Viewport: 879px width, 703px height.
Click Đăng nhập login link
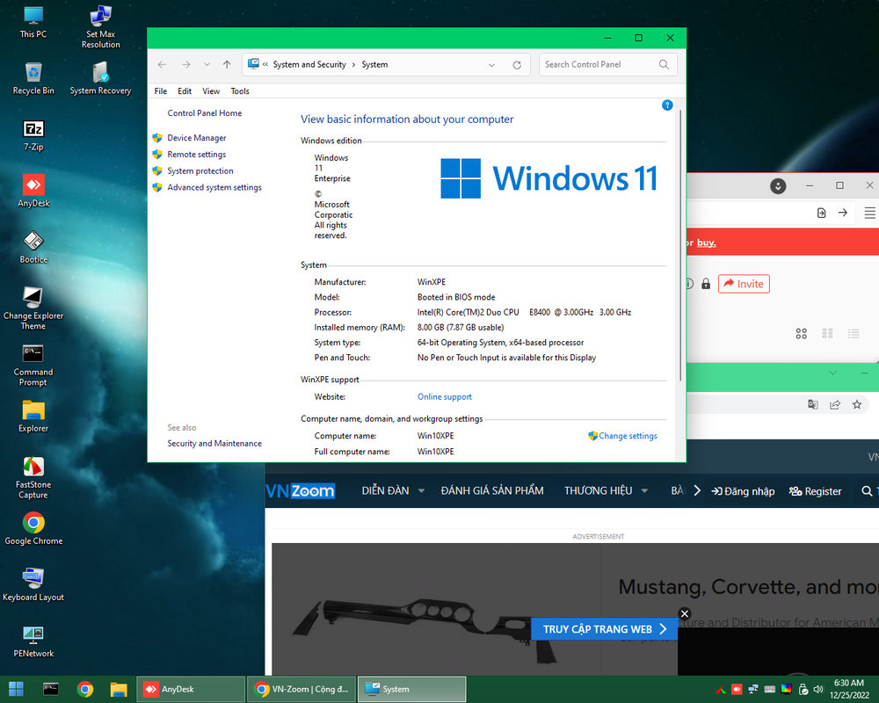pos(743,491)
